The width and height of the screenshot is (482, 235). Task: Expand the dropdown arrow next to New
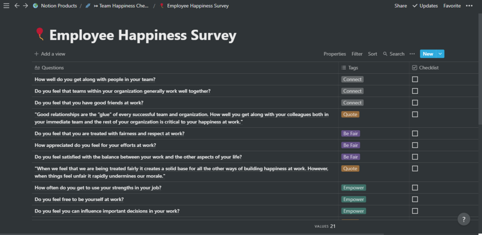tap(441, 54)
